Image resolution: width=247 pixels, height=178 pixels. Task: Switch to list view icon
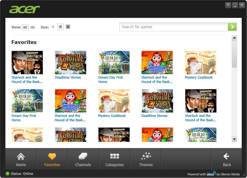(x=32, y=27)
